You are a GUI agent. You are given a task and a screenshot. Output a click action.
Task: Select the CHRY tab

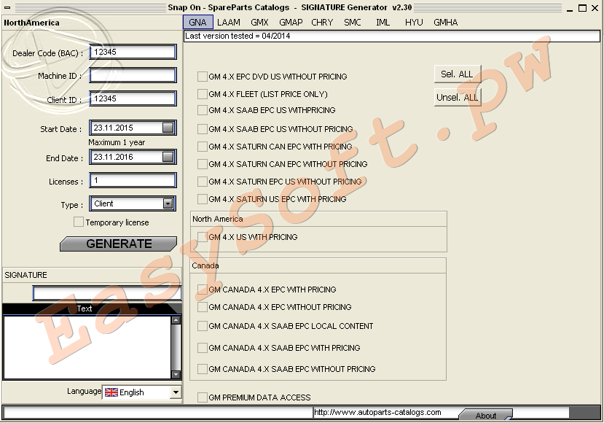[322, 23]
